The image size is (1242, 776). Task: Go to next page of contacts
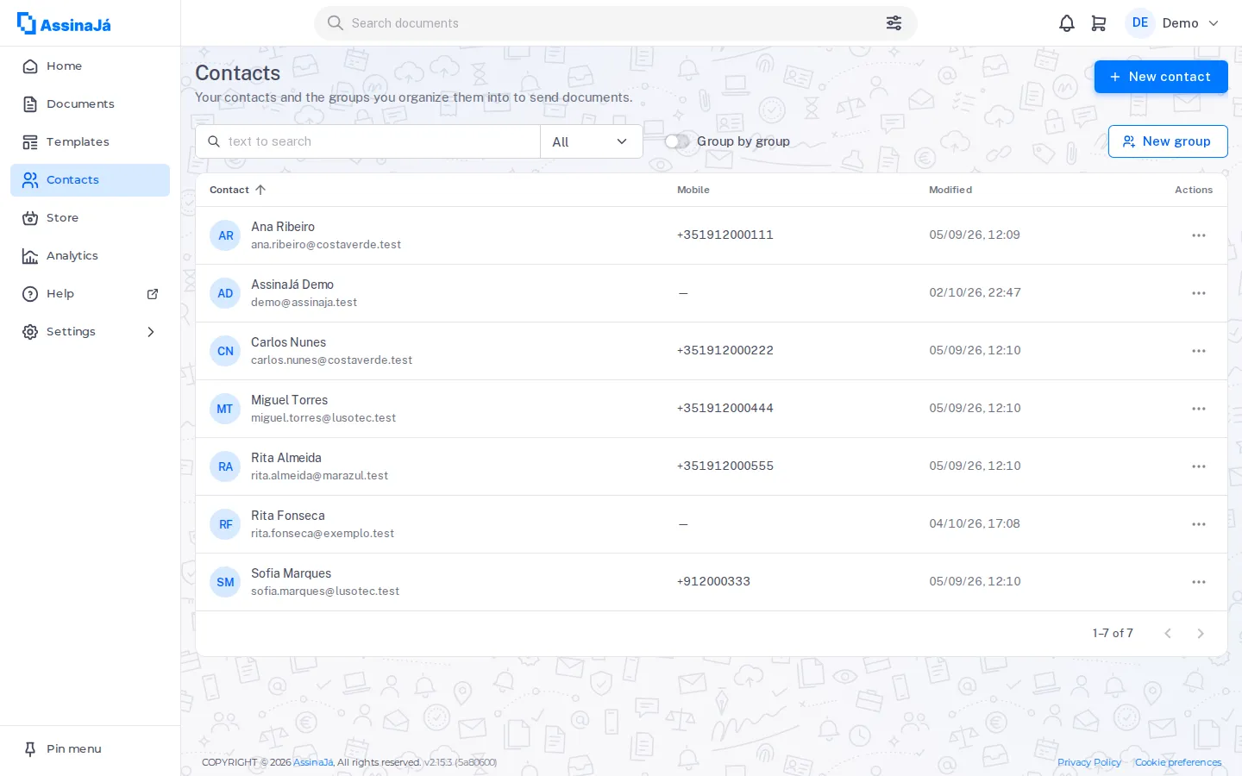[x=1201, y=634]
